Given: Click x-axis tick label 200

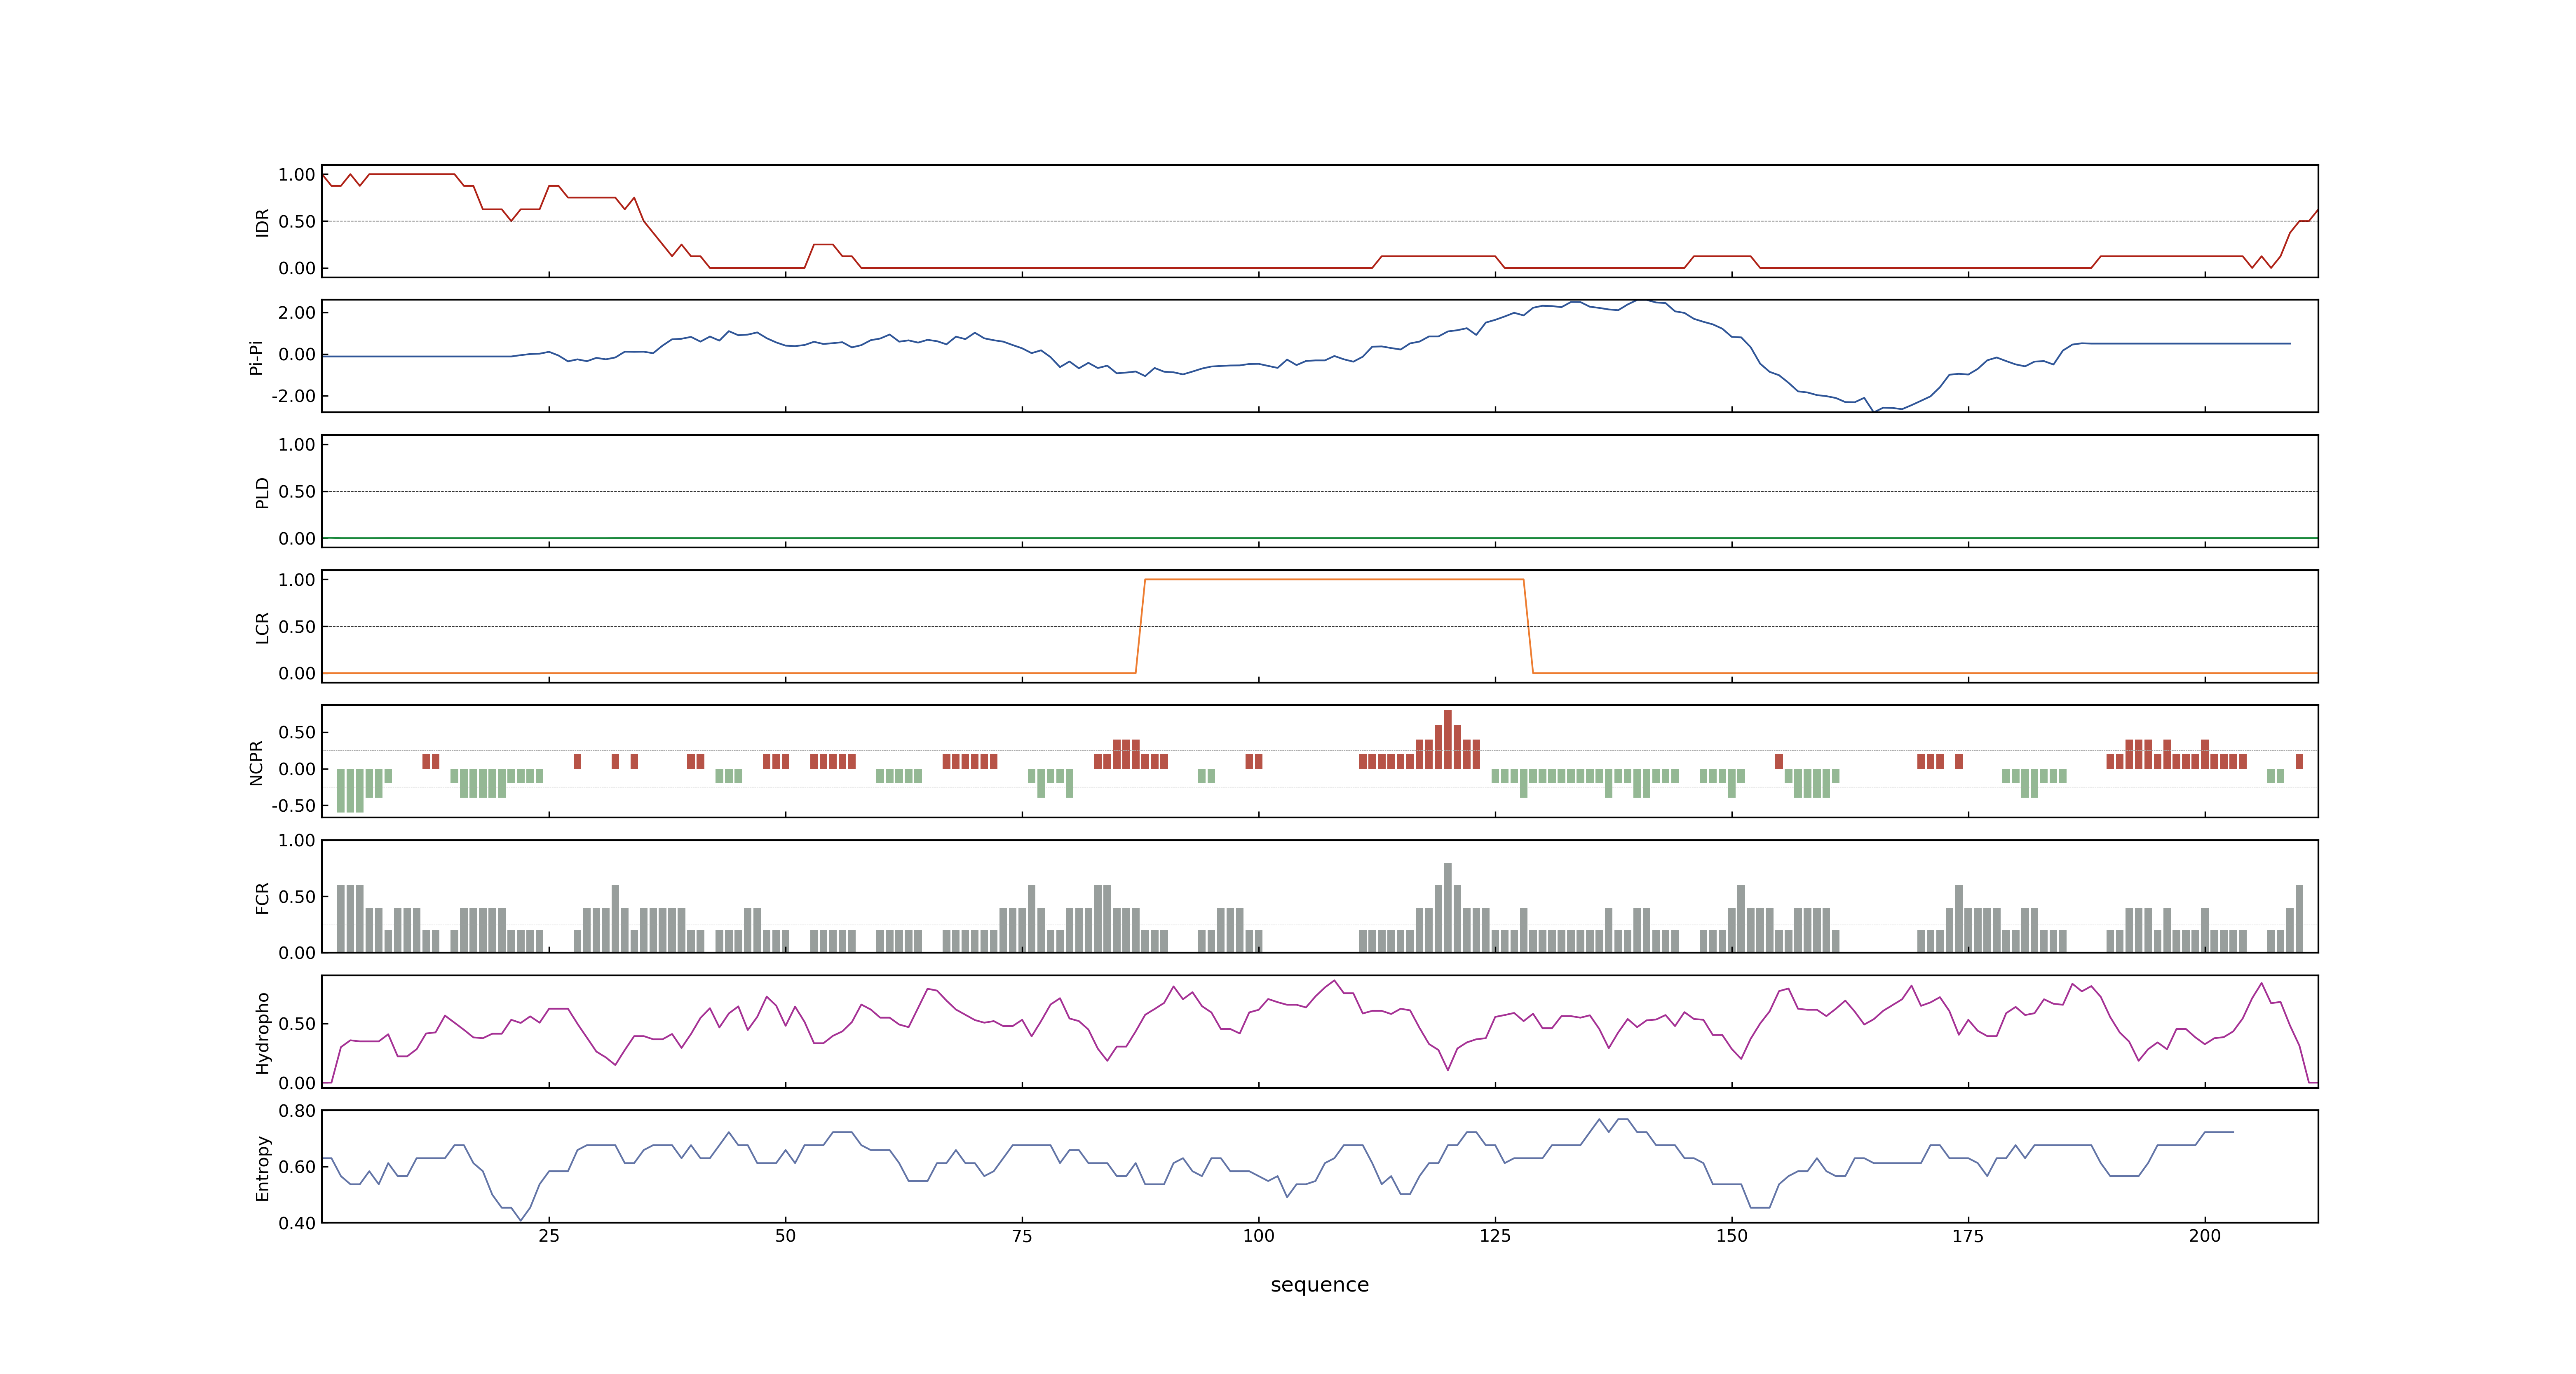Looking at the screenshot, I should (x=2205, y=1236).
